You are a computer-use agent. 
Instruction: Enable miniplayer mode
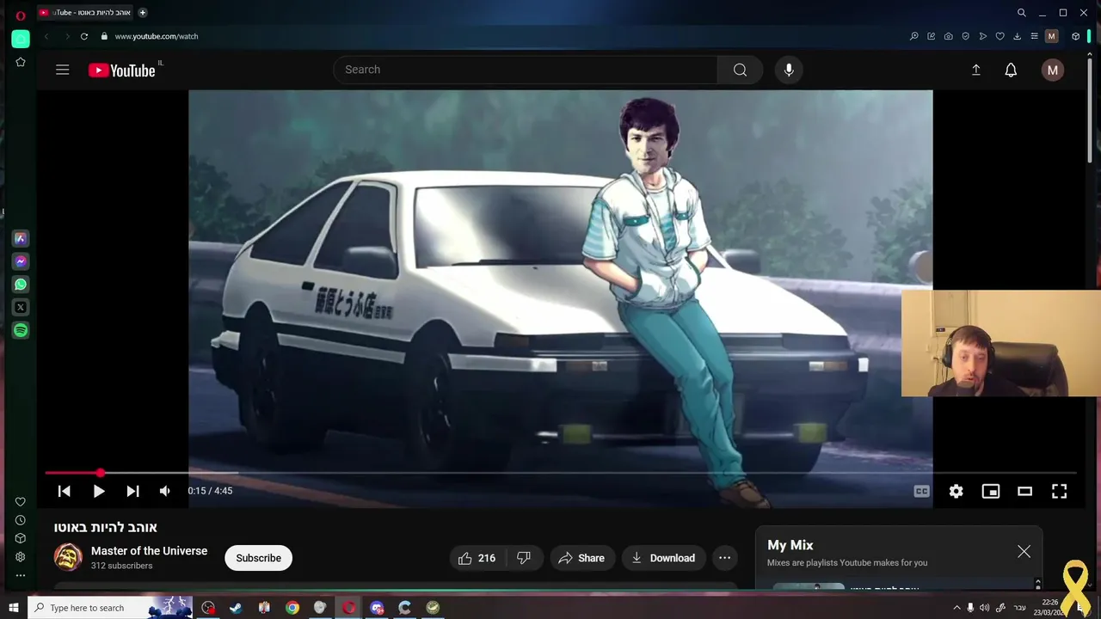[x=990, y=491]
